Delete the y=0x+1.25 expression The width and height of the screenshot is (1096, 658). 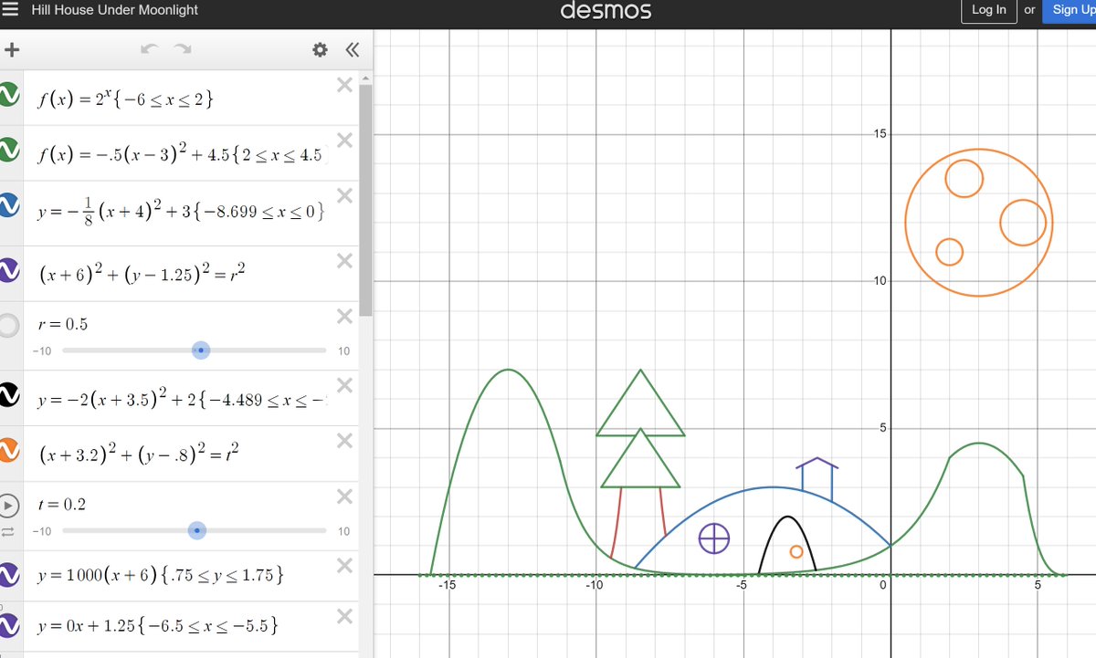[x=344, y=616]
